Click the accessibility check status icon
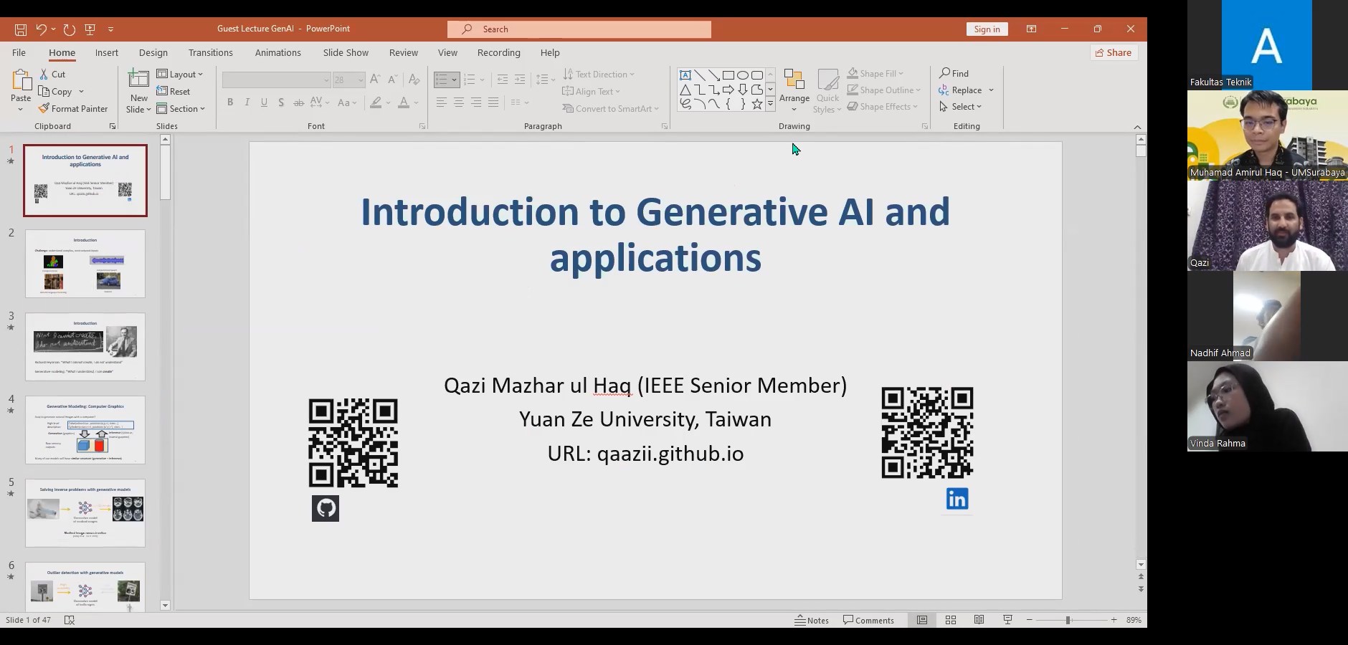1348x645 pixels. tap(70, 620)
